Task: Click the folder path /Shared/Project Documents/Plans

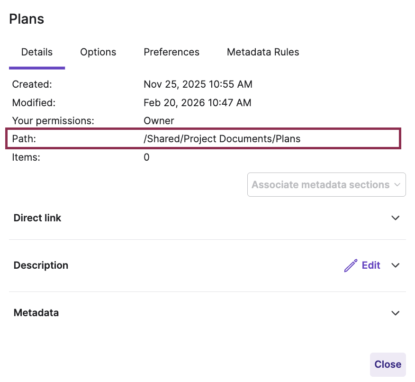Action: pyautogui.click(x=222, y=138)
